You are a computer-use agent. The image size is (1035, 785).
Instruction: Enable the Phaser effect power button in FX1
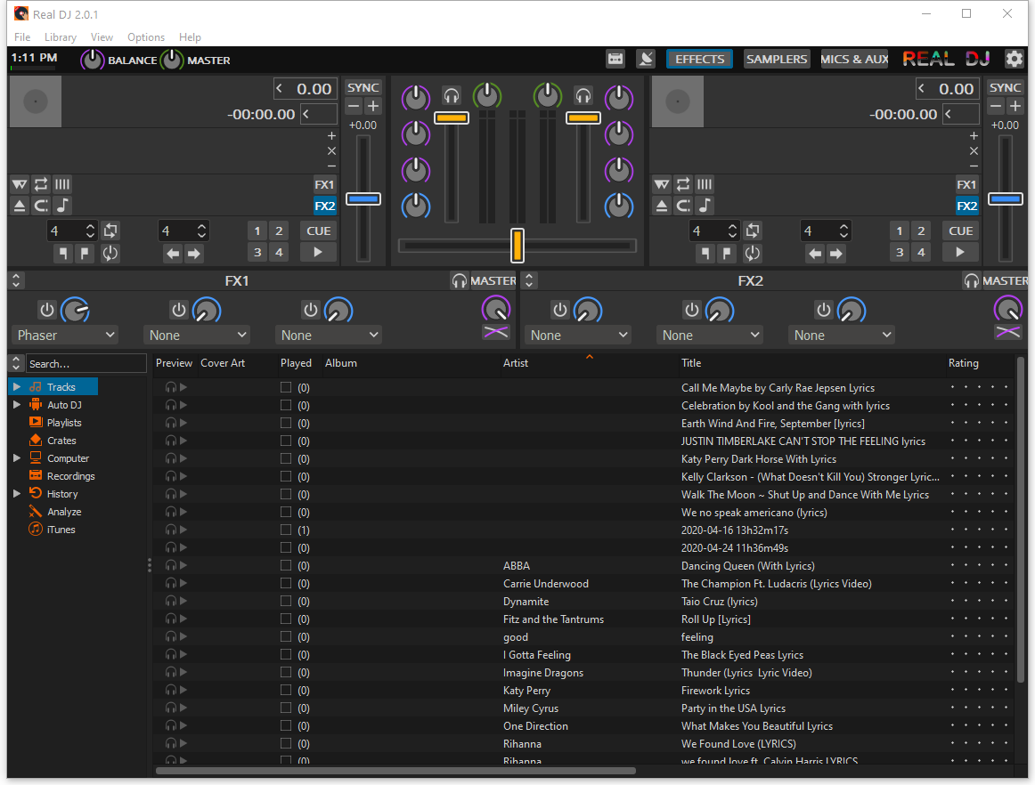pos(46,310)
